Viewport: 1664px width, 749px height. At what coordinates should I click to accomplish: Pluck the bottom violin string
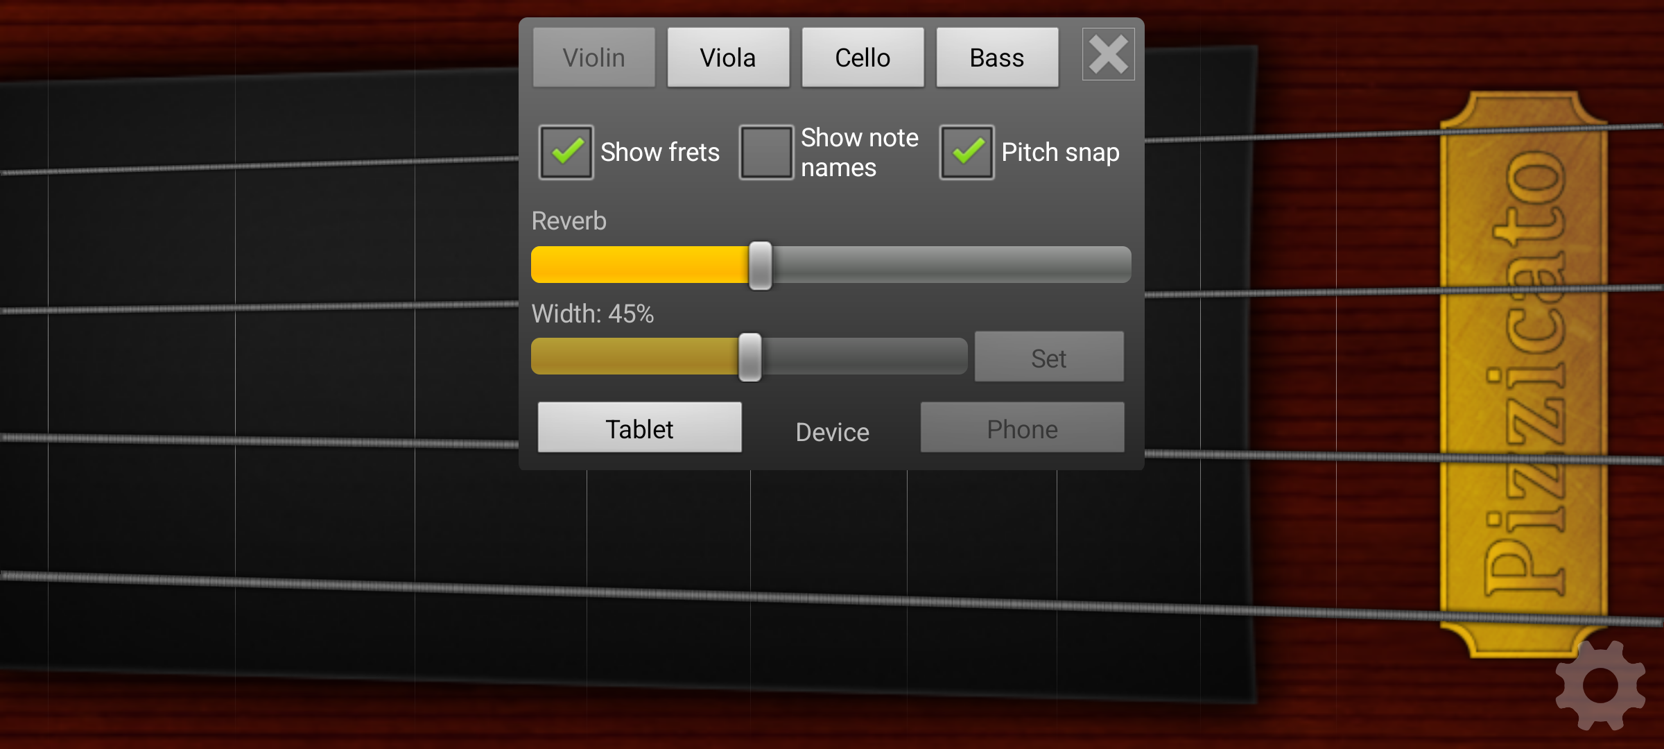pyautogui.click(x=277, y=580)
